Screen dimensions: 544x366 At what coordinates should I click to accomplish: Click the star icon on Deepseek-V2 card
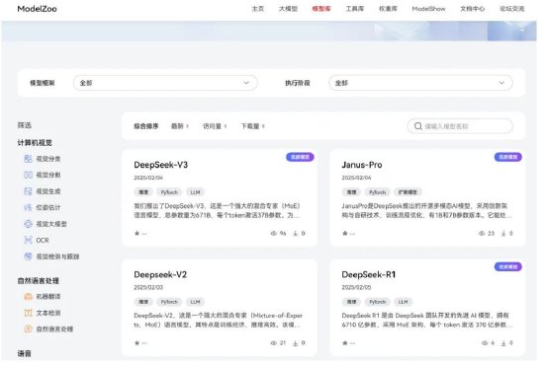136,343
